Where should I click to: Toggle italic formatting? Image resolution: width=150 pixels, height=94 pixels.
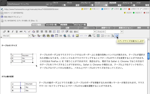point(12,31)
